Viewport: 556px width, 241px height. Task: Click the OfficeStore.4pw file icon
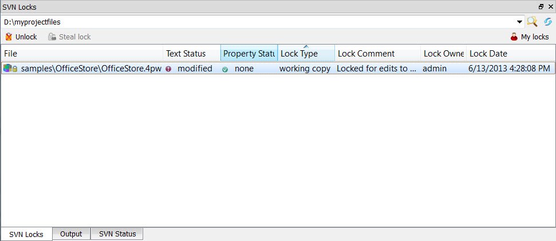click(7, 69)
